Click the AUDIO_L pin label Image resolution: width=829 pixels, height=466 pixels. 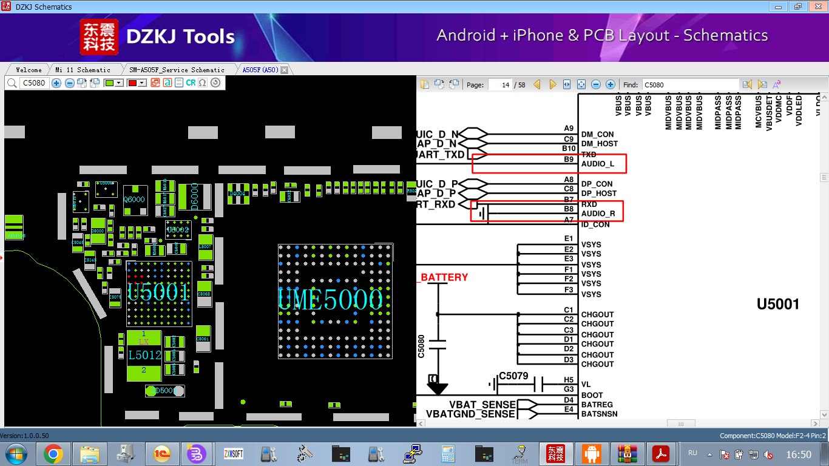(x=598, y=164)
